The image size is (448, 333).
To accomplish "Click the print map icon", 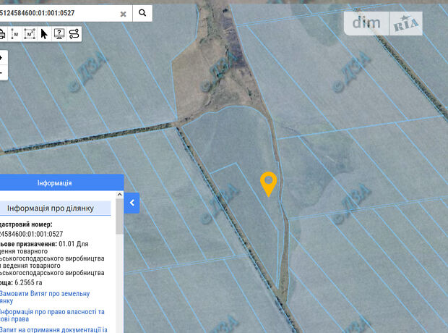I will [x=2, y=33].
